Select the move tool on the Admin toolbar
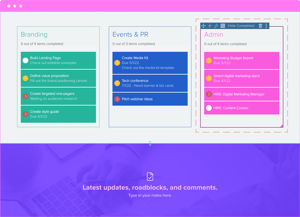This screenshot has width=300, height=217. [203, 26]
